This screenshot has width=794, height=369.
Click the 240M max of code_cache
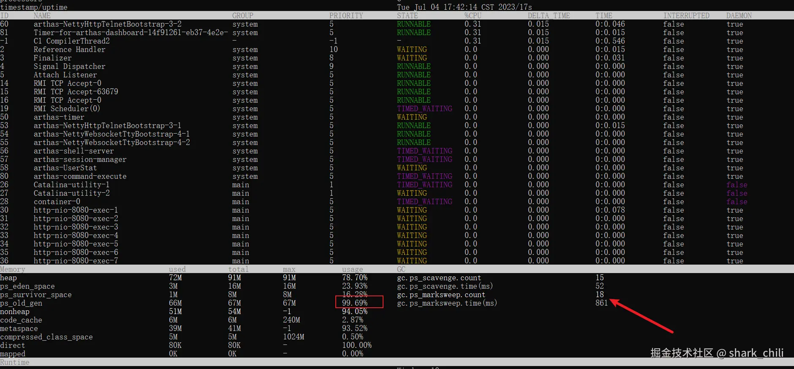point(291,320)
